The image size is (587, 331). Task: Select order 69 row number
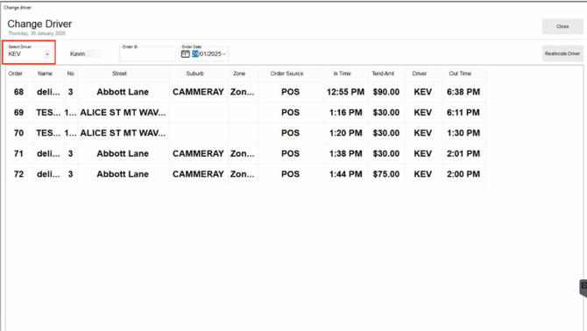pos(18,113)
